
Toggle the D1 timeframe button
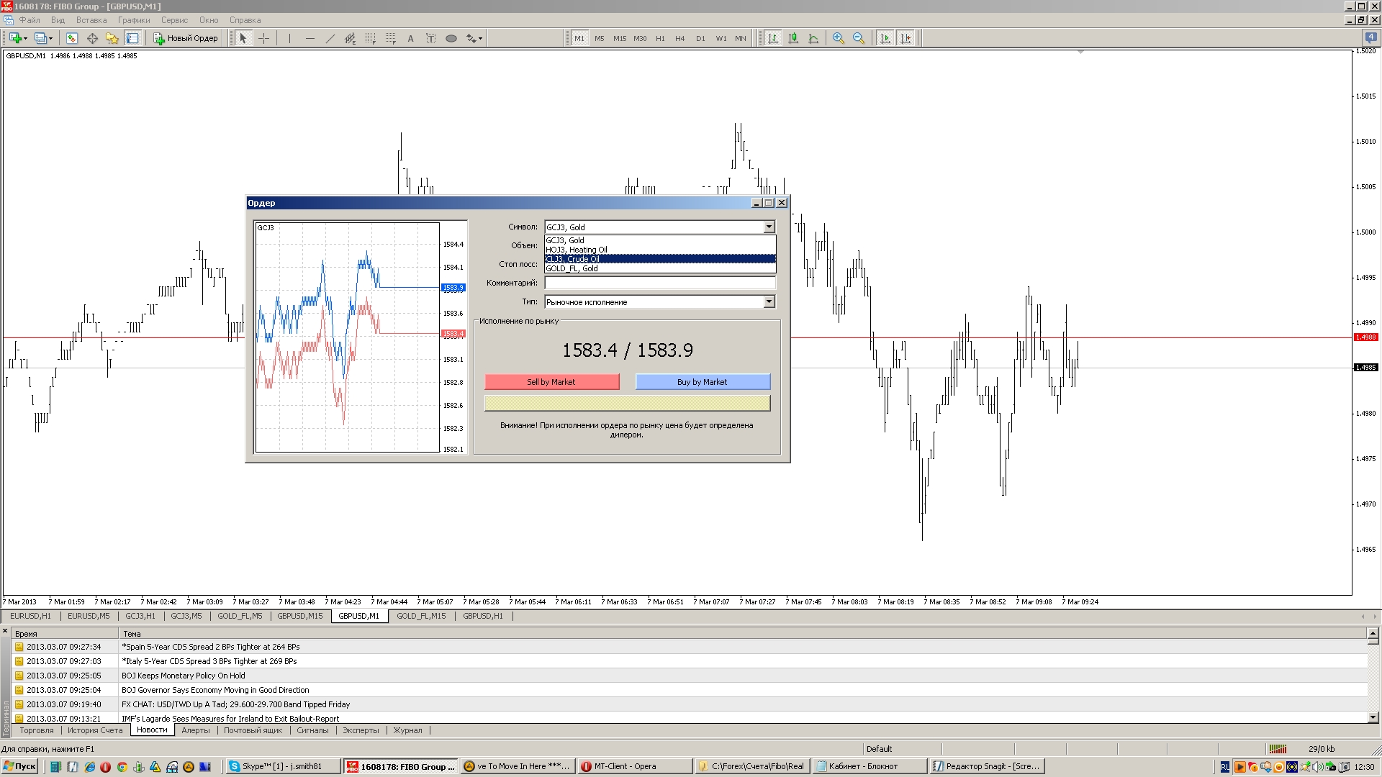[700, 38]
